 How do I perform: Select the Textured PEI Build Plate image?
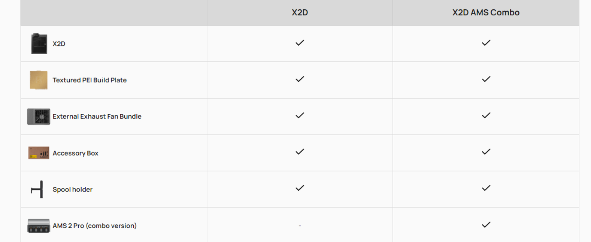pyautogui.click(x=39, y=80)
